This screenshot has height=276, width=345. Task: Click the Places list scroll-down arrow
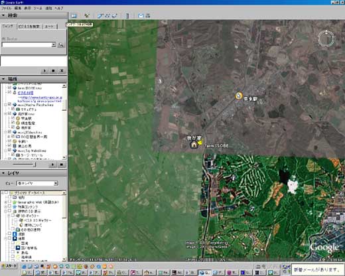(64, 157)
